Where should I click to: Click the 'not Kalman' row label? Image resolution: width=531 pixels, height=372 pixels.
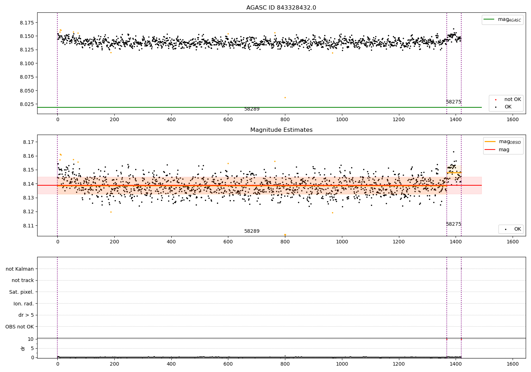coord(20,269)
